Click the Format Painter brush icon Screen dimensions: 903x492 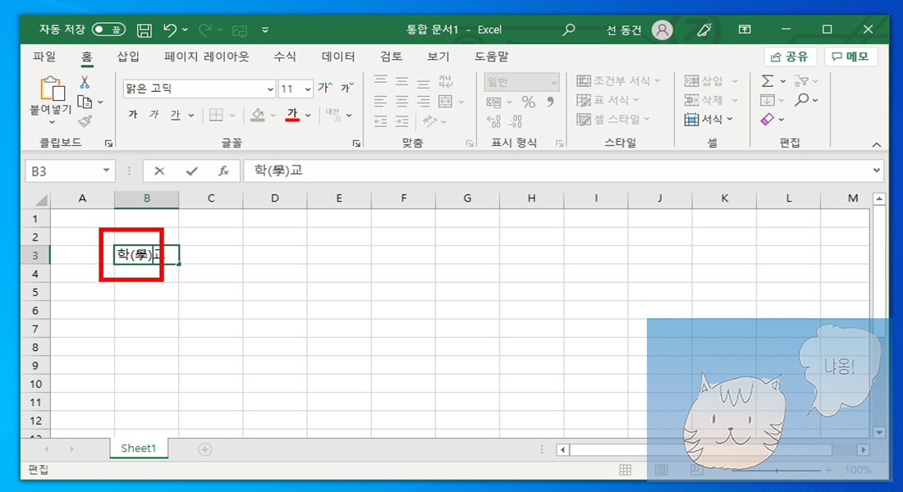click(x=85, y=121)
